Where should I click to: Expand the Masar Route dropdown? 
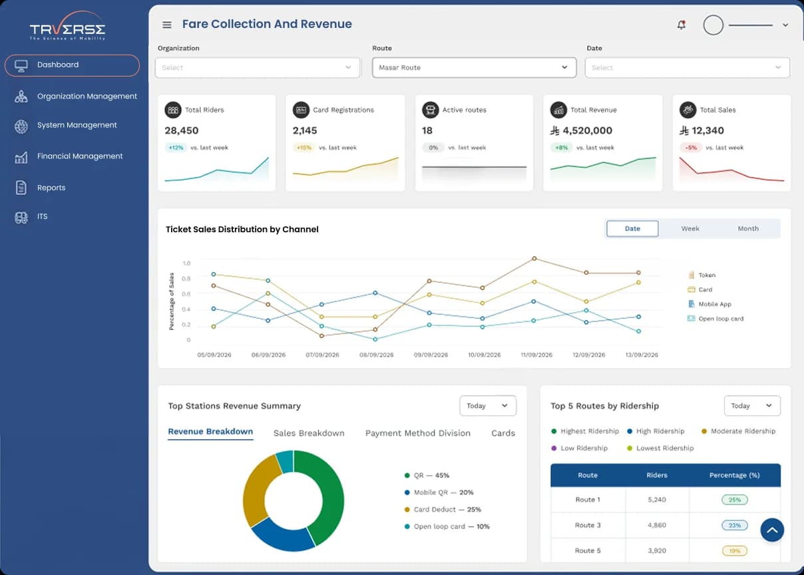click(x=474, y=67)
